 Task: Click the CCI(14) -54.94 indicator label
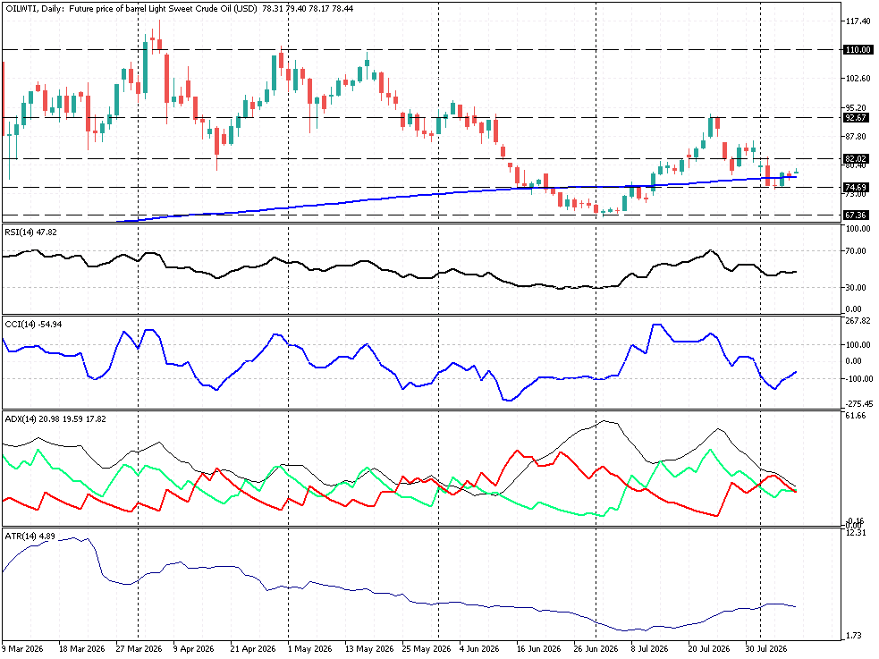(x=34, y=325)
